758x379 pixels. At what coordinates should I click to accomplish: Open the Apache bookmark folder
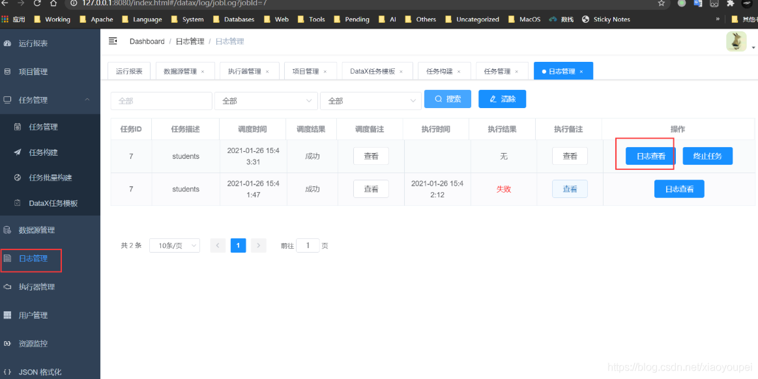tap(96, 20)
